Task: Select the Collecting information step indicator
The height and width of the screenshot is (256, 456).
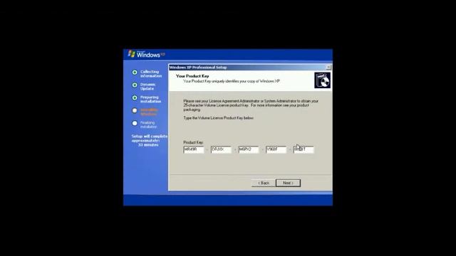Action: click(135, 73)
